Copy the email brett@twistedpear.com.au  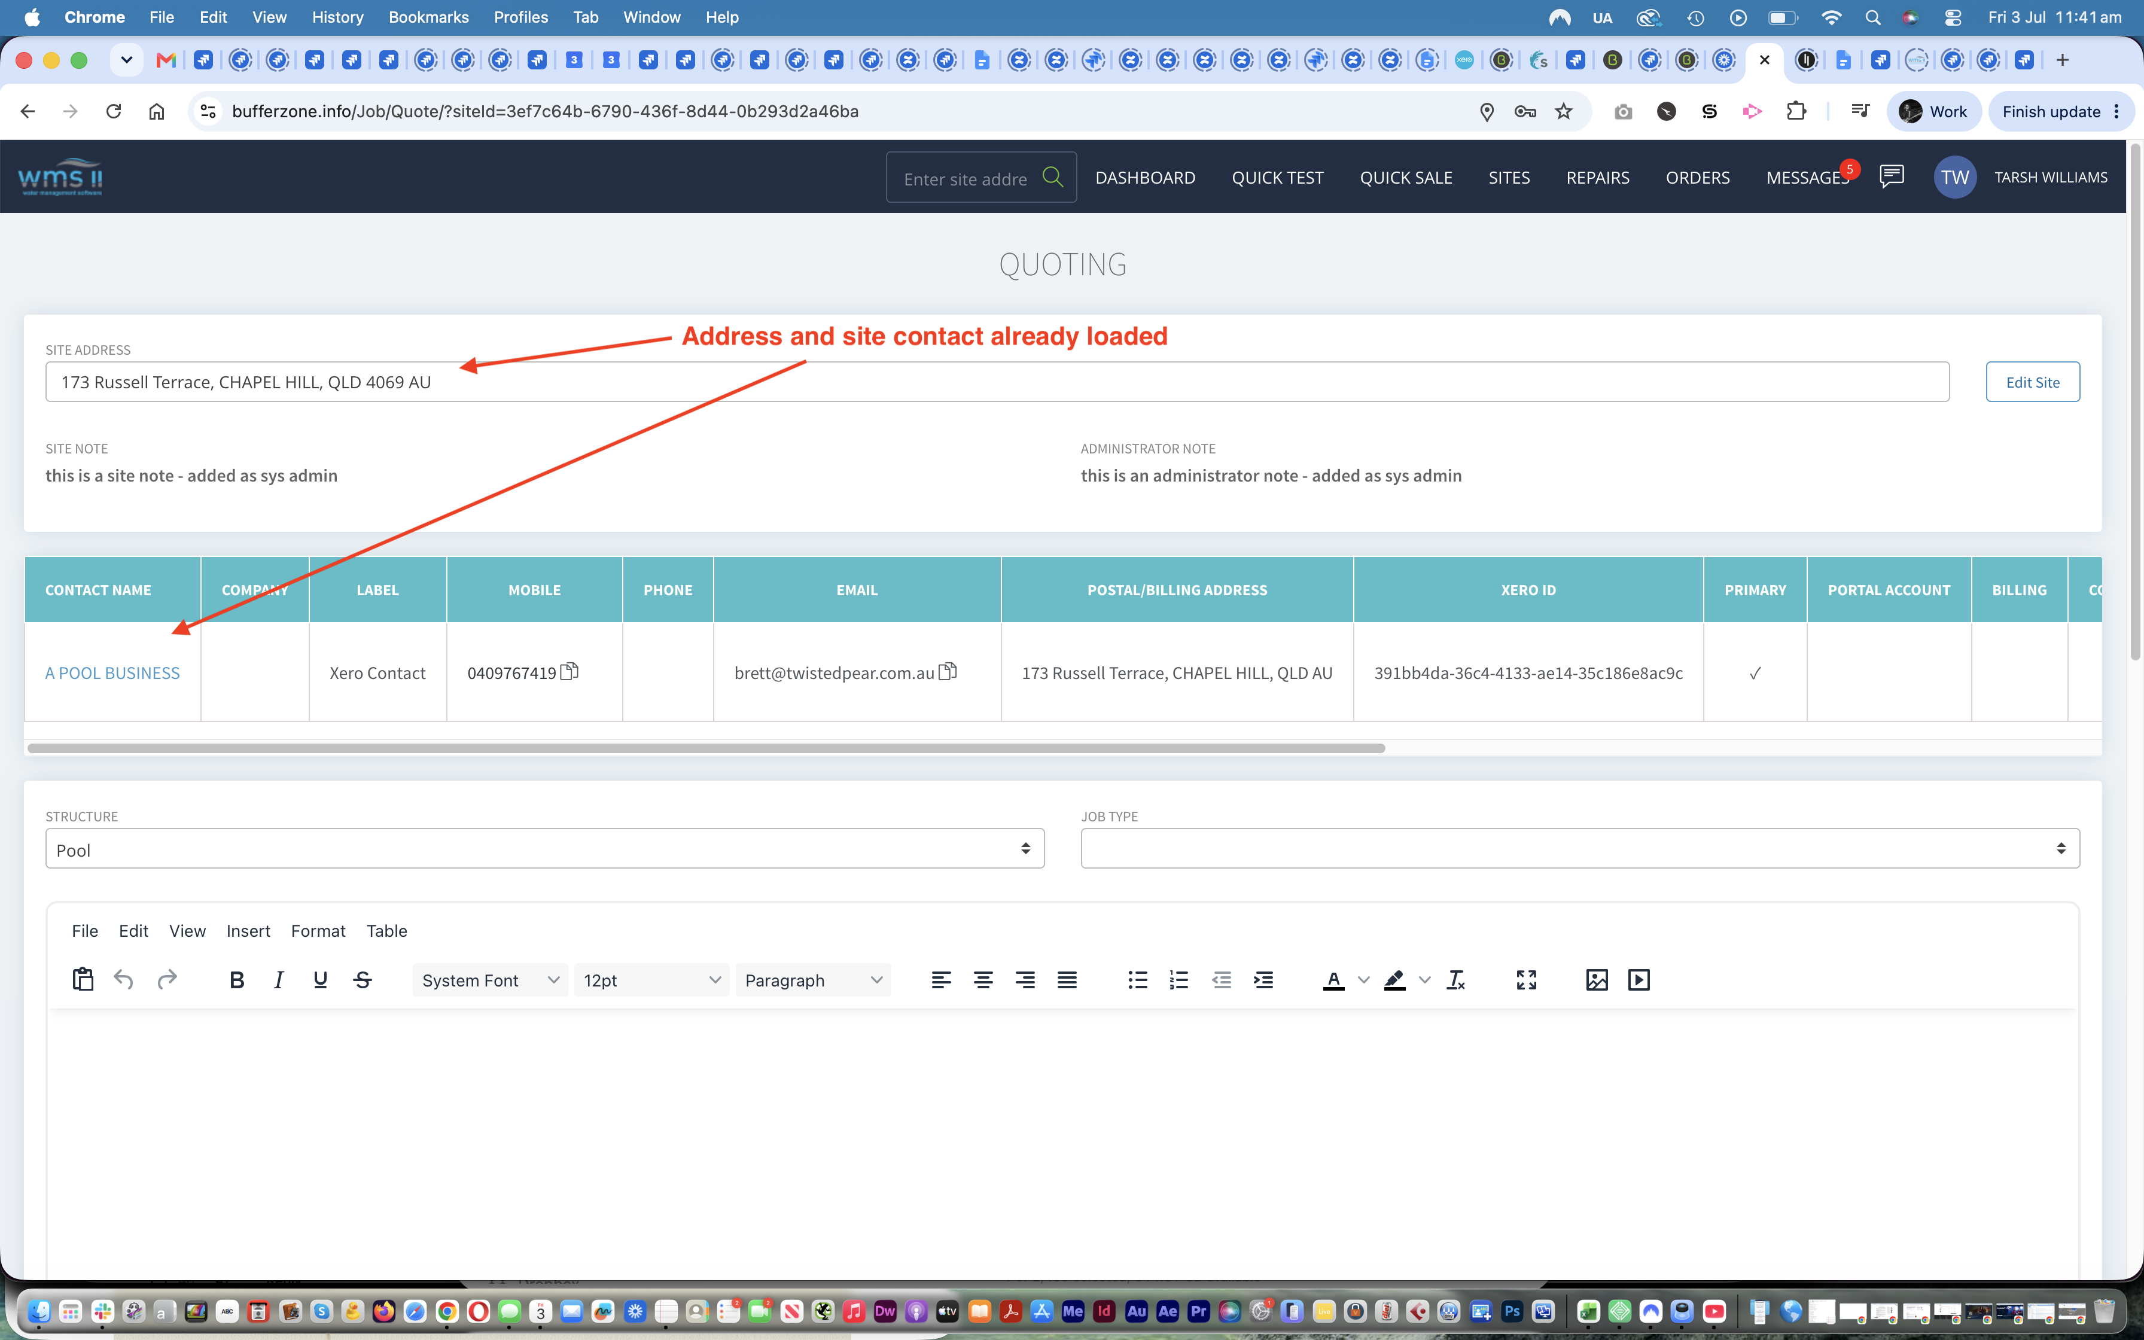click(x=948, y=671)
